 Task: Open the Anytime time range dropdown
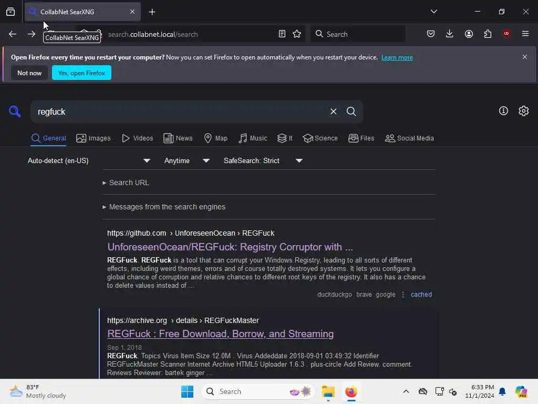pyautogui.click(x=187, y=160)
